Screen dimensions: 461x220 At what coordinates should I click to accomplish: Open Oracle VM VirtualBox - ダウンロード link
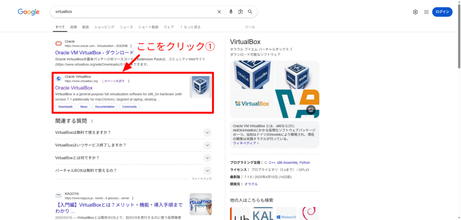[95, 53]
